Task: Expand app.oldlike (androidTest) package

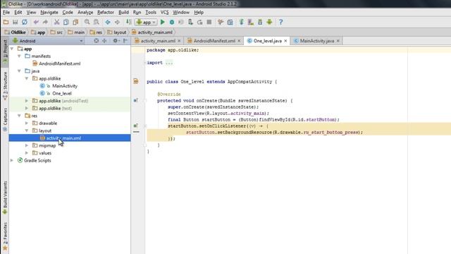Action: pyautogui.click(x=27, y=101)
